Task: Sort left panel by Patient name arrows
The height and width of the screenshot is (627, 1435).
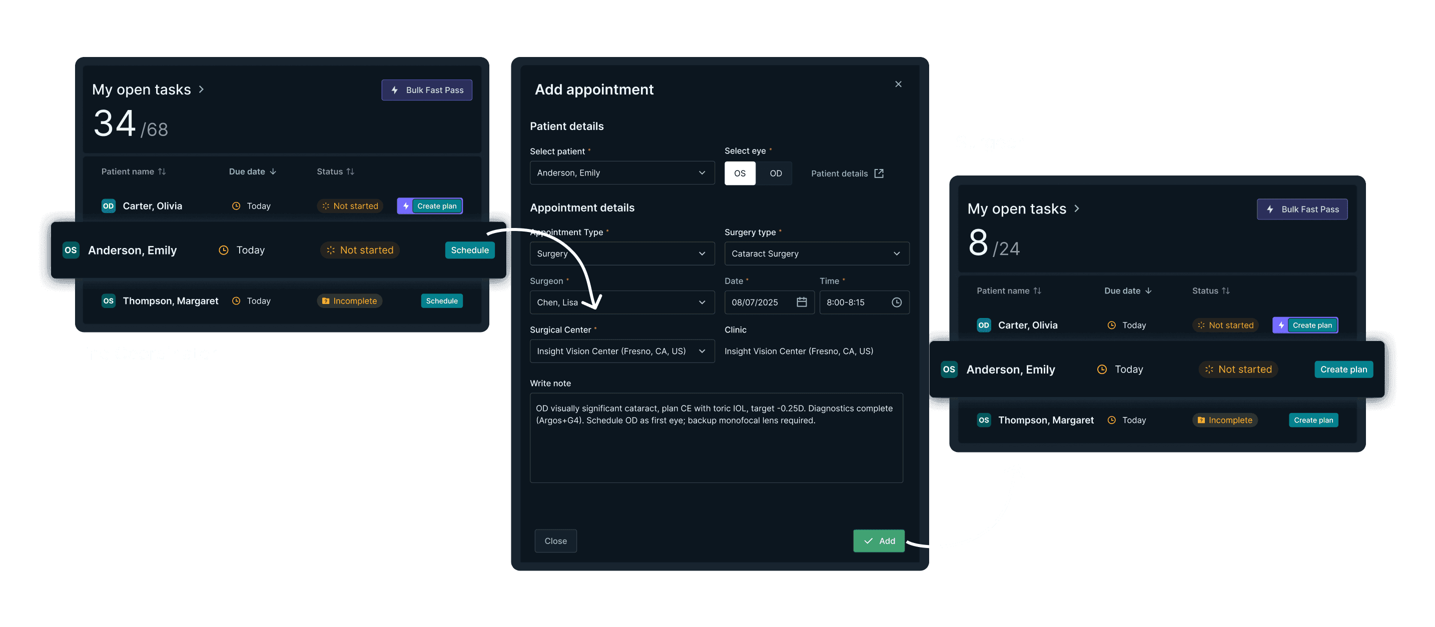Action: 162,171
